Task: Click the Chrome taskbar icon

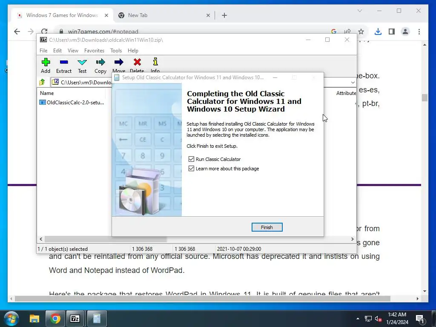Action: (x=55, y=318)
